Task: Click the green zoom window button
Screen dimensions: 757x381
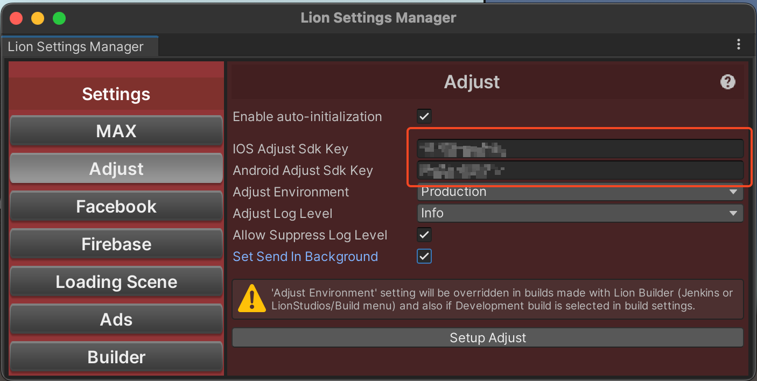Action: click(59, 18)
